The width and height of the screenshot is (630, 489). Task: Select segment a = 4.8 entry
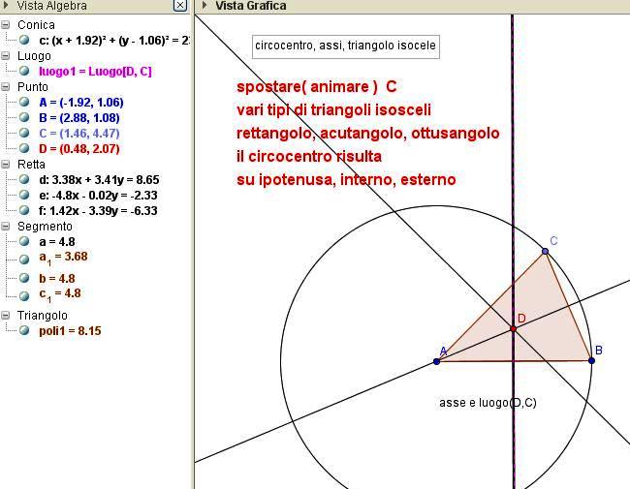[57, 242]
